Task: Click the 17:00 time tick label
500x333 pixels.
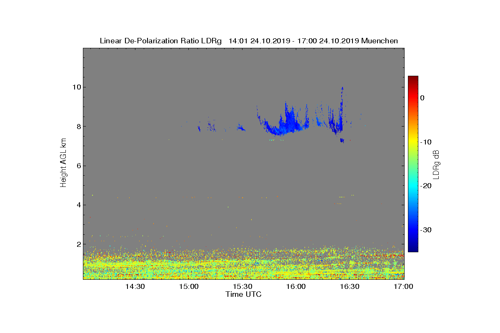Action: pyautogui.click(x=403, y=286)
